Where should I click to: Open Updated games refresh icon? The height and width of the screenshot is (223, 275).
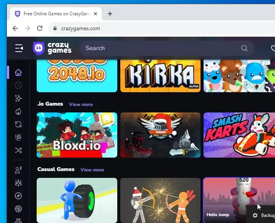coord(18,124)
